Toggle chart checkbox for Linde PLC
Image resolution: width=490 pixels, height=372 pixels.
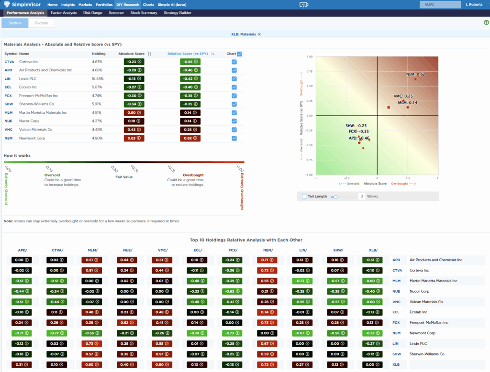(234, 78)
